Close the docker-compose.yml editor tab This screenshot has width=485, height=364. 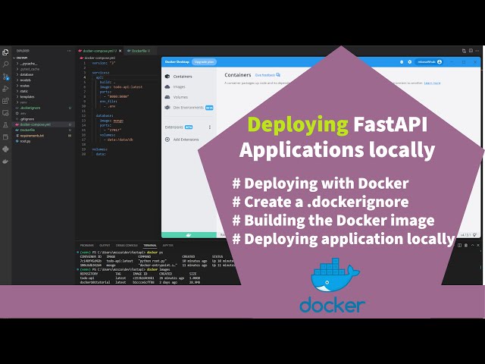click(x=120, y=51)
